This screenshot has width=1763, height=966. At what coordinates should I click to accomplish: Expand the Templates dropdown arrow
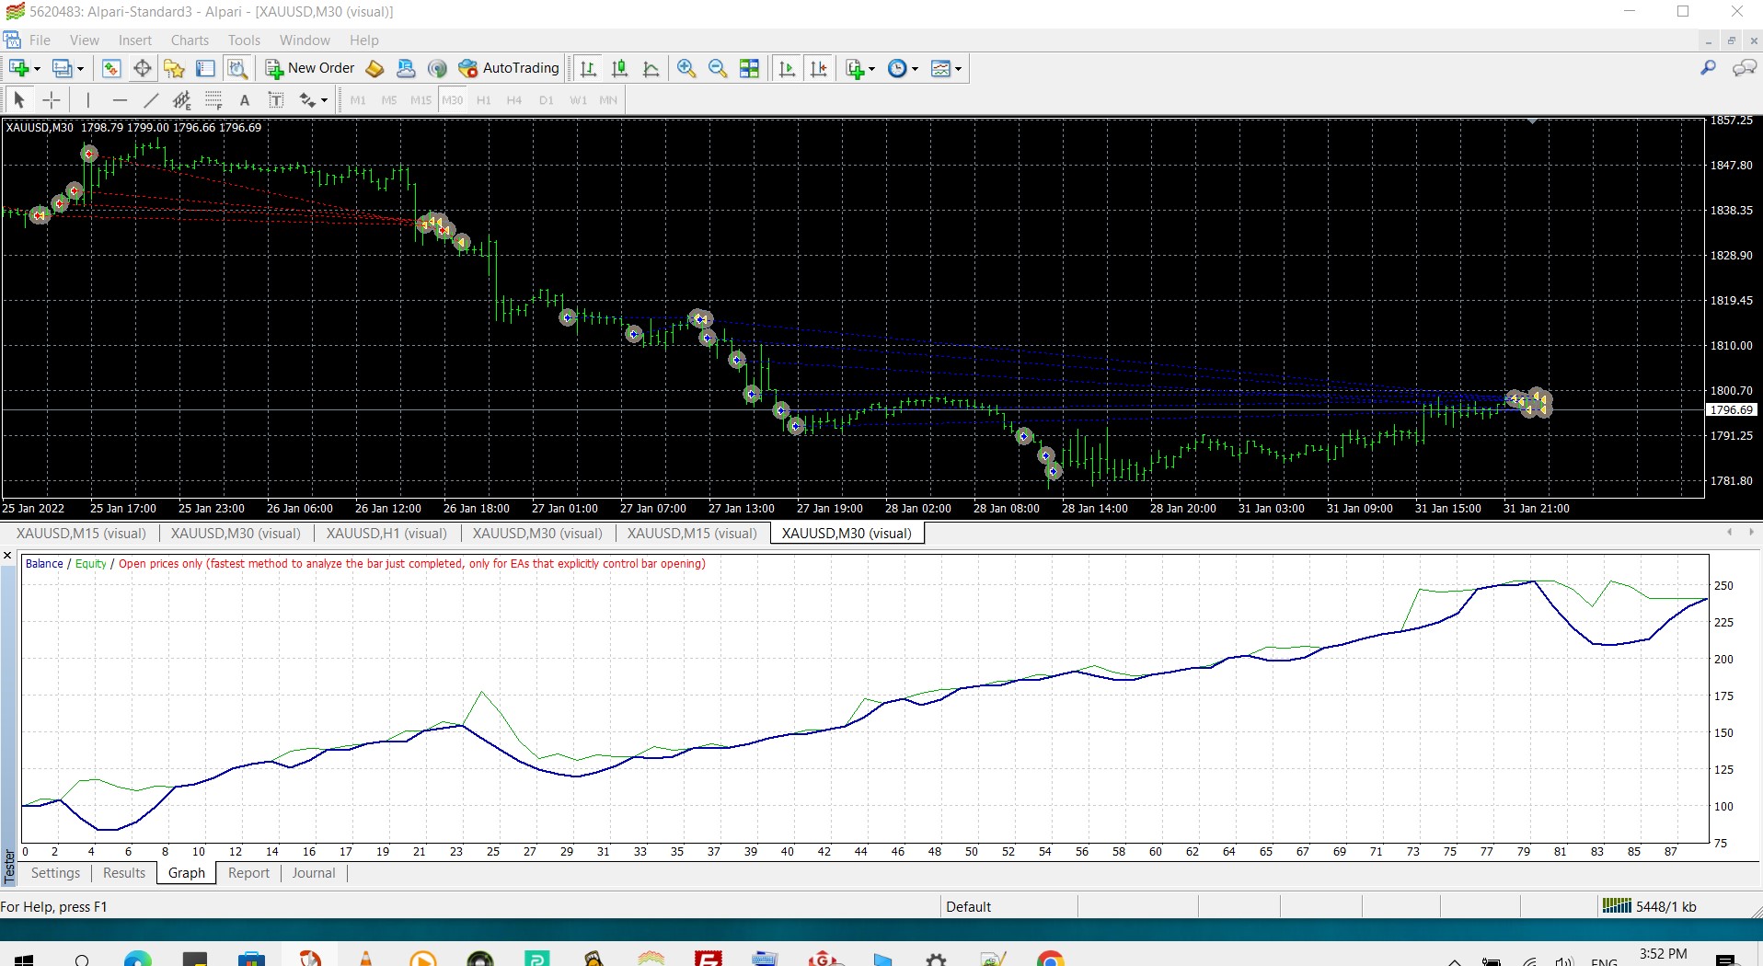tap(959, 68)
